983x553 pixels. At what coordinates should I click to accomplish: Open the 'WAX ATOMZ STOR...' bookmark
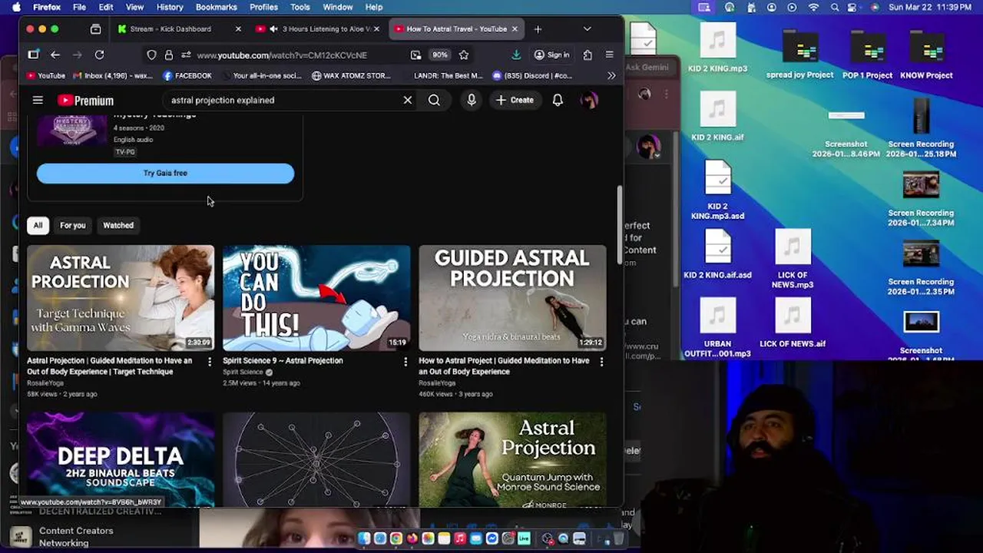[351, 75]
